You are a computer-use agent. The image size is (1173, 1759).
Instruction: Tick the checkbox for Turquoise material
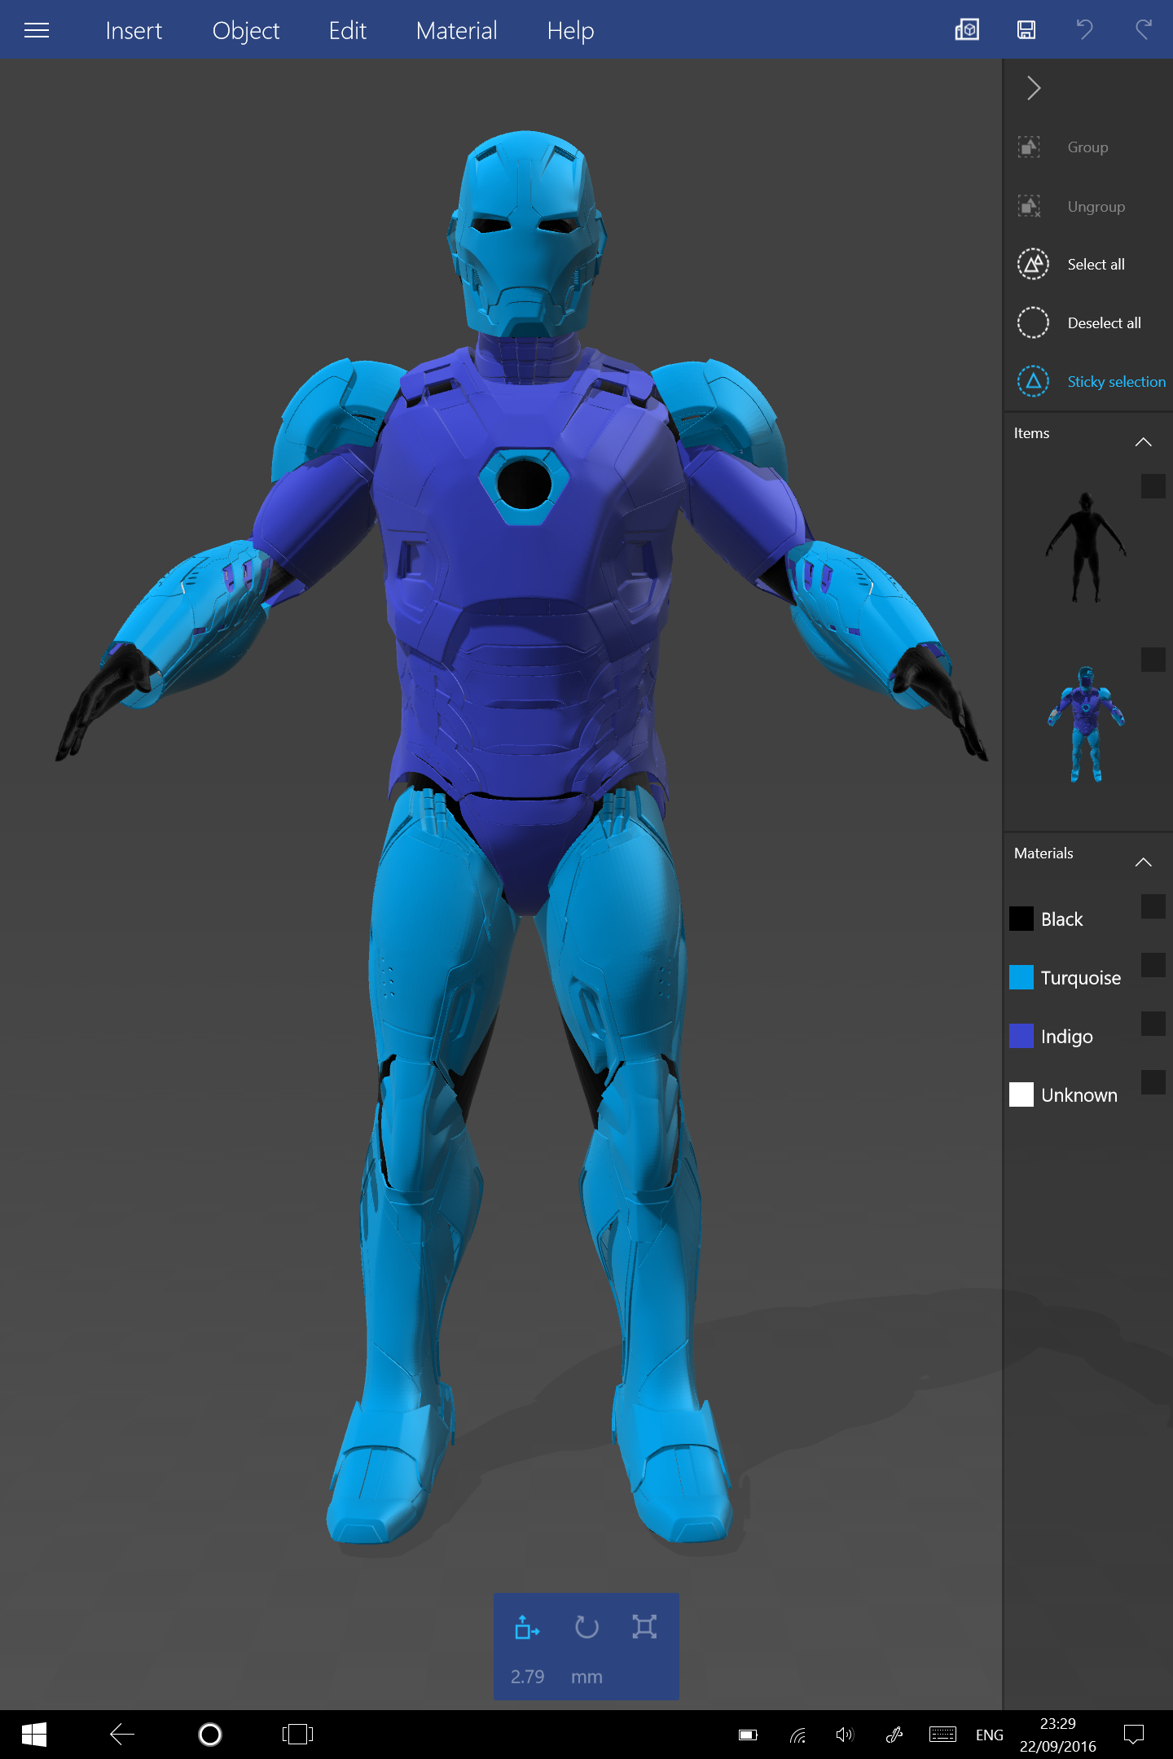[x=1153, y=964]
